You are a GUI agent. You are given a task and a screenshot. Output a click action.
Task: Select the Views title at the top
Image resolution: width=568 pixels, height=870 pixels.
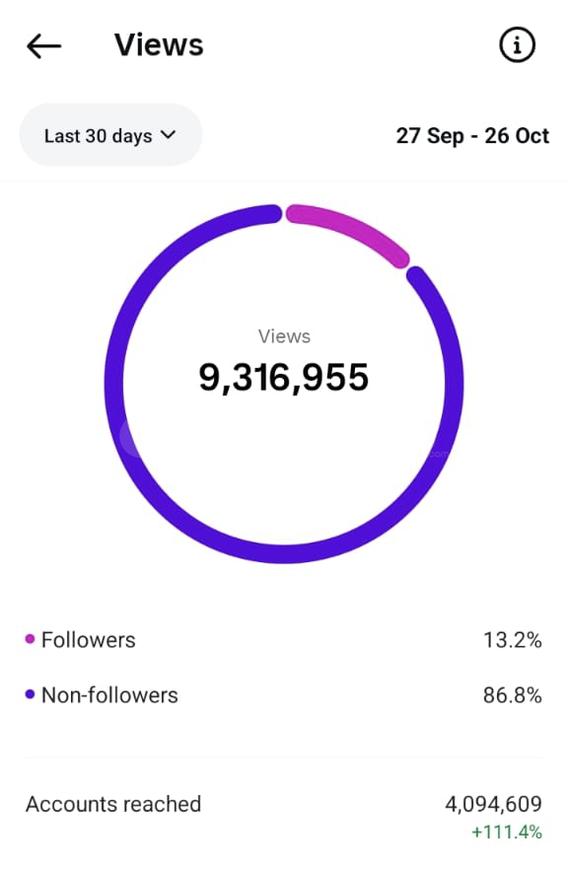pyautogui.click(x=159, y=43)
